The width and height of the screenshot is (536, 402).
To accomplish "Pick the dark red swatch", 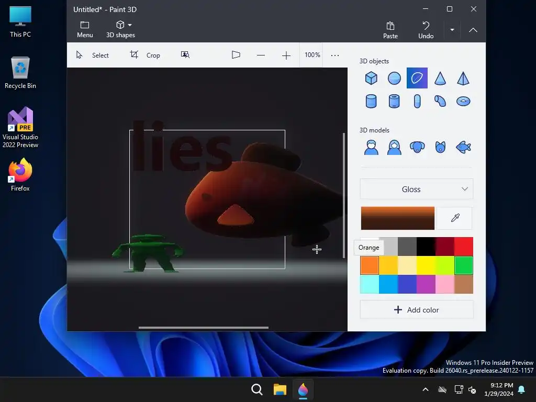I will click(445, 247).
